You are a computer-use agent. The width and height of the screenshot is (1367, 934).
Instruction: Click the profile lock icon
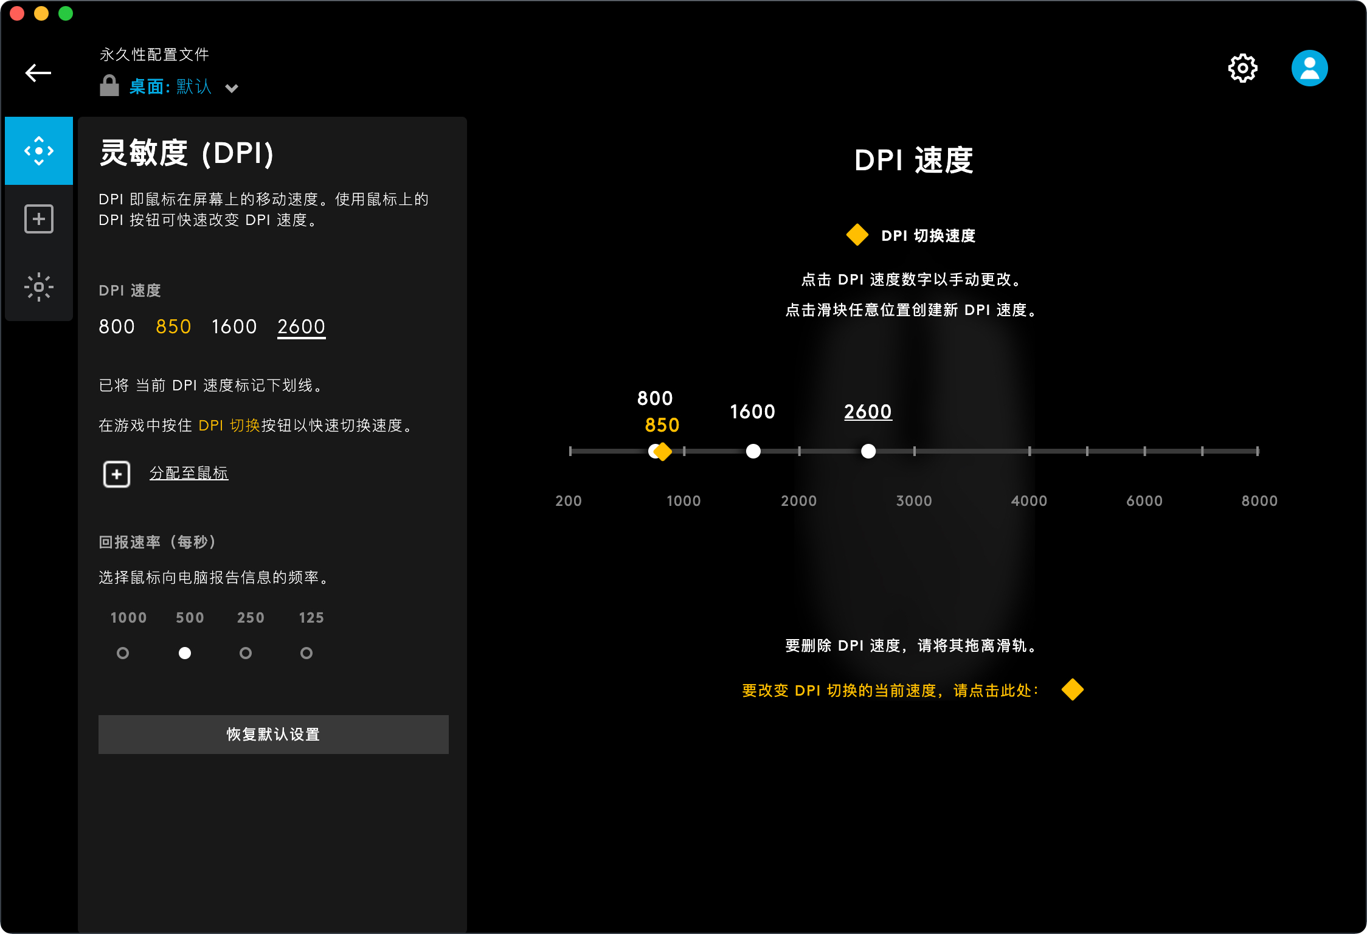tap(109, 86)
